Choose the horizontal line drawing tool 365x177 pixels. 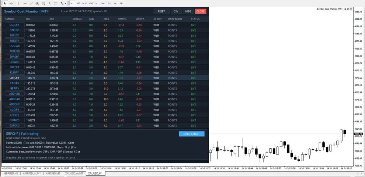(25, 3)
